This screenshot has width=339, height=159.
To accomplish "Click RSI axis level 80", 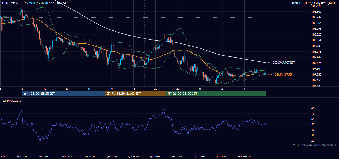I will pyautogui.click(x=313, y=108).
